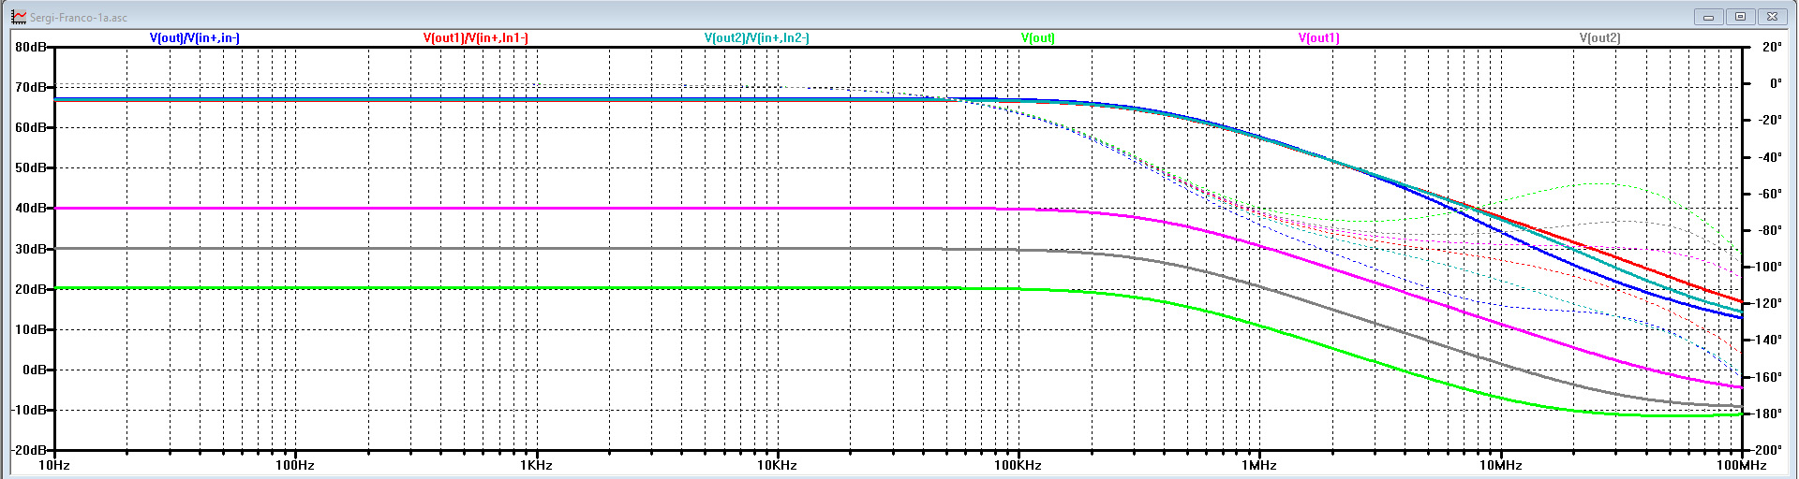1799x479 pixels.
Task: Click the -180° phase axis label
Action: [x=1767, y=414]
